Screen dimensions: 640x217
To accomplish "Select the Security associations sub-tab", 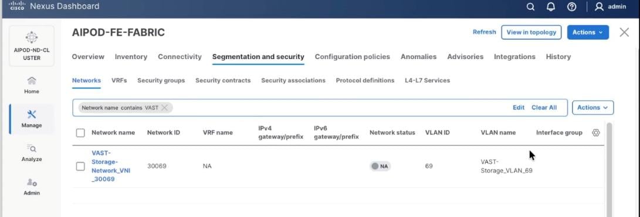I will click(x=293, y=80).
